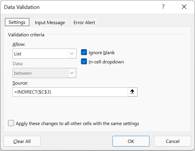The height and width of the screenshot is (151, 195).
Task: Open the Error Alert tab
Action: point(84,23)
